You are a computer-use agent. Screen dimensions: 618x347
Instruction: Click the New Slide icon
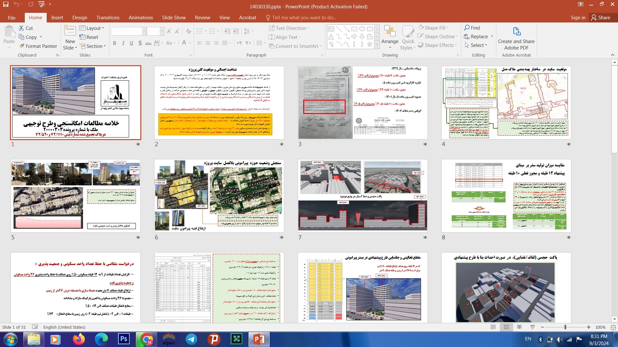[70, 31]
